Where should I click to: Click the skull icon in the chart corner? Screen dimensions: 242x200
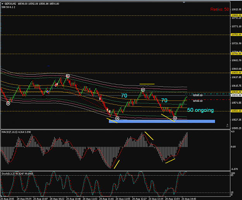[227, 125]
